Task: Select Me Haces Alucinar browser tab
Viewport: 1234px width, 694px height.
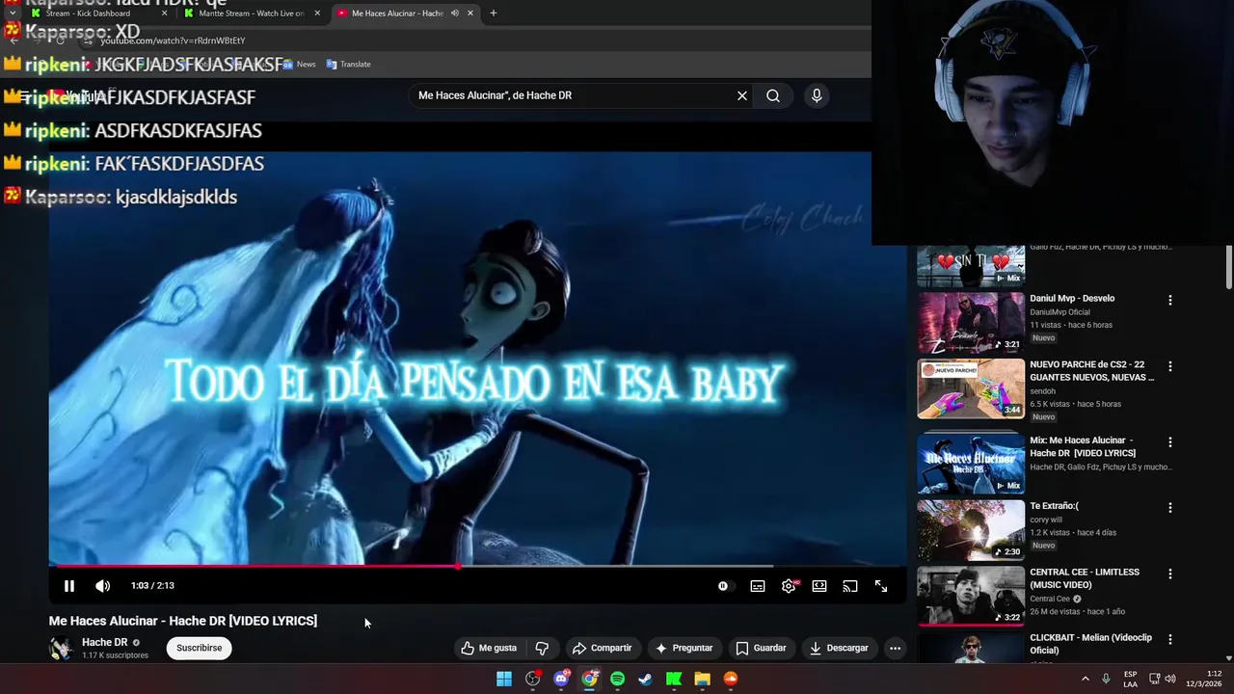Action: click(405, 13)
